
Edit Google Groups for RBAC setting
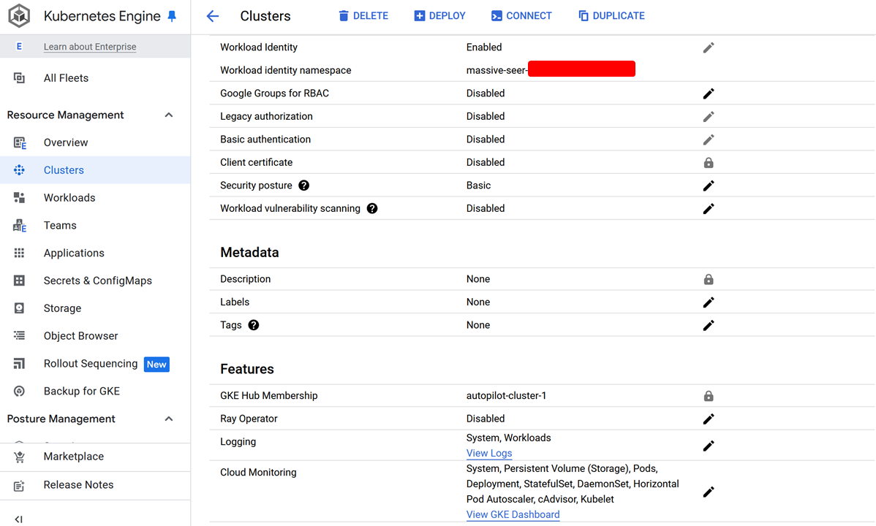(709, 94)
